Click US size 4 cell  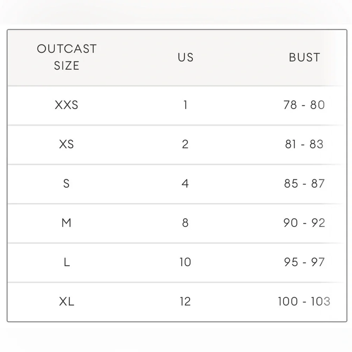(185, 183)
